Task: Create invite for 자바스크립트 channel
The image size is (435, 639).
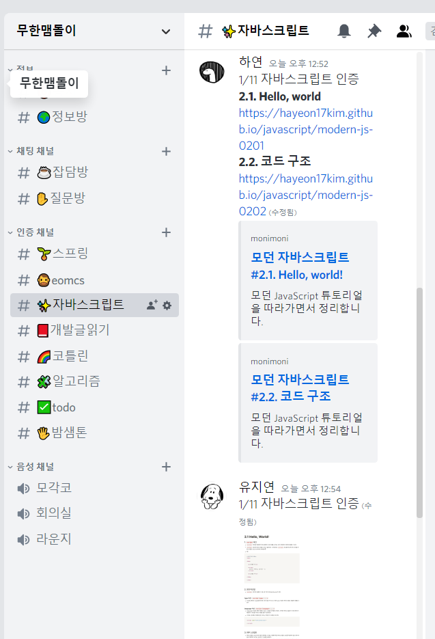Action: pos(152,305)
